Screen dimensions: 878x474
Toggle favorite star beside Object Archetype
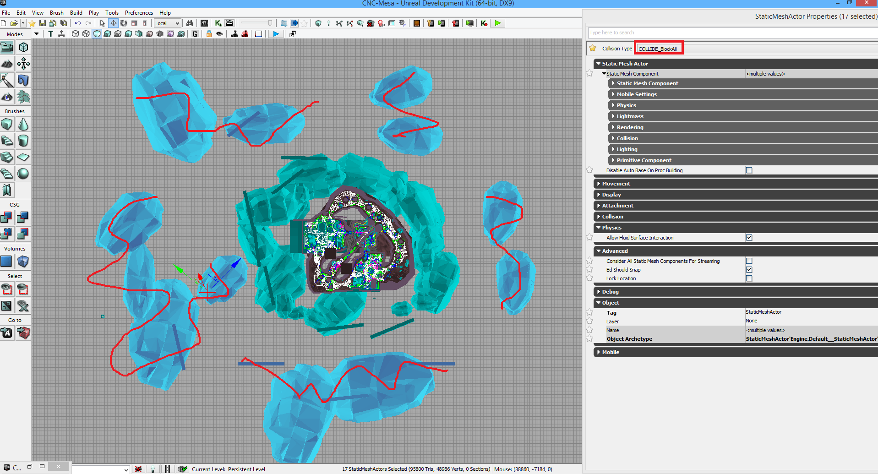tap(589, 338)
